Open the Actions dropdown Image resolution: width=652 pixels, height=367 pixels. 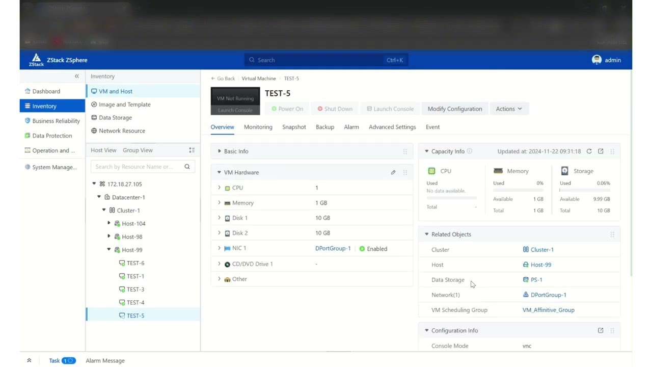tap(509, 109)
